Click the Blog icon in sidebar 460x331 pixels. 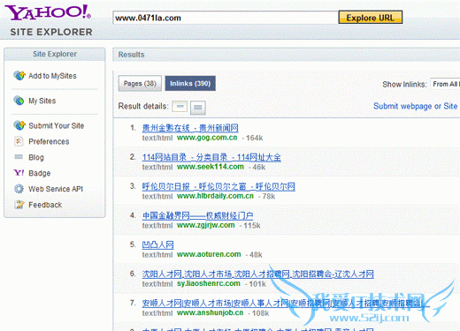click(19, 157)
